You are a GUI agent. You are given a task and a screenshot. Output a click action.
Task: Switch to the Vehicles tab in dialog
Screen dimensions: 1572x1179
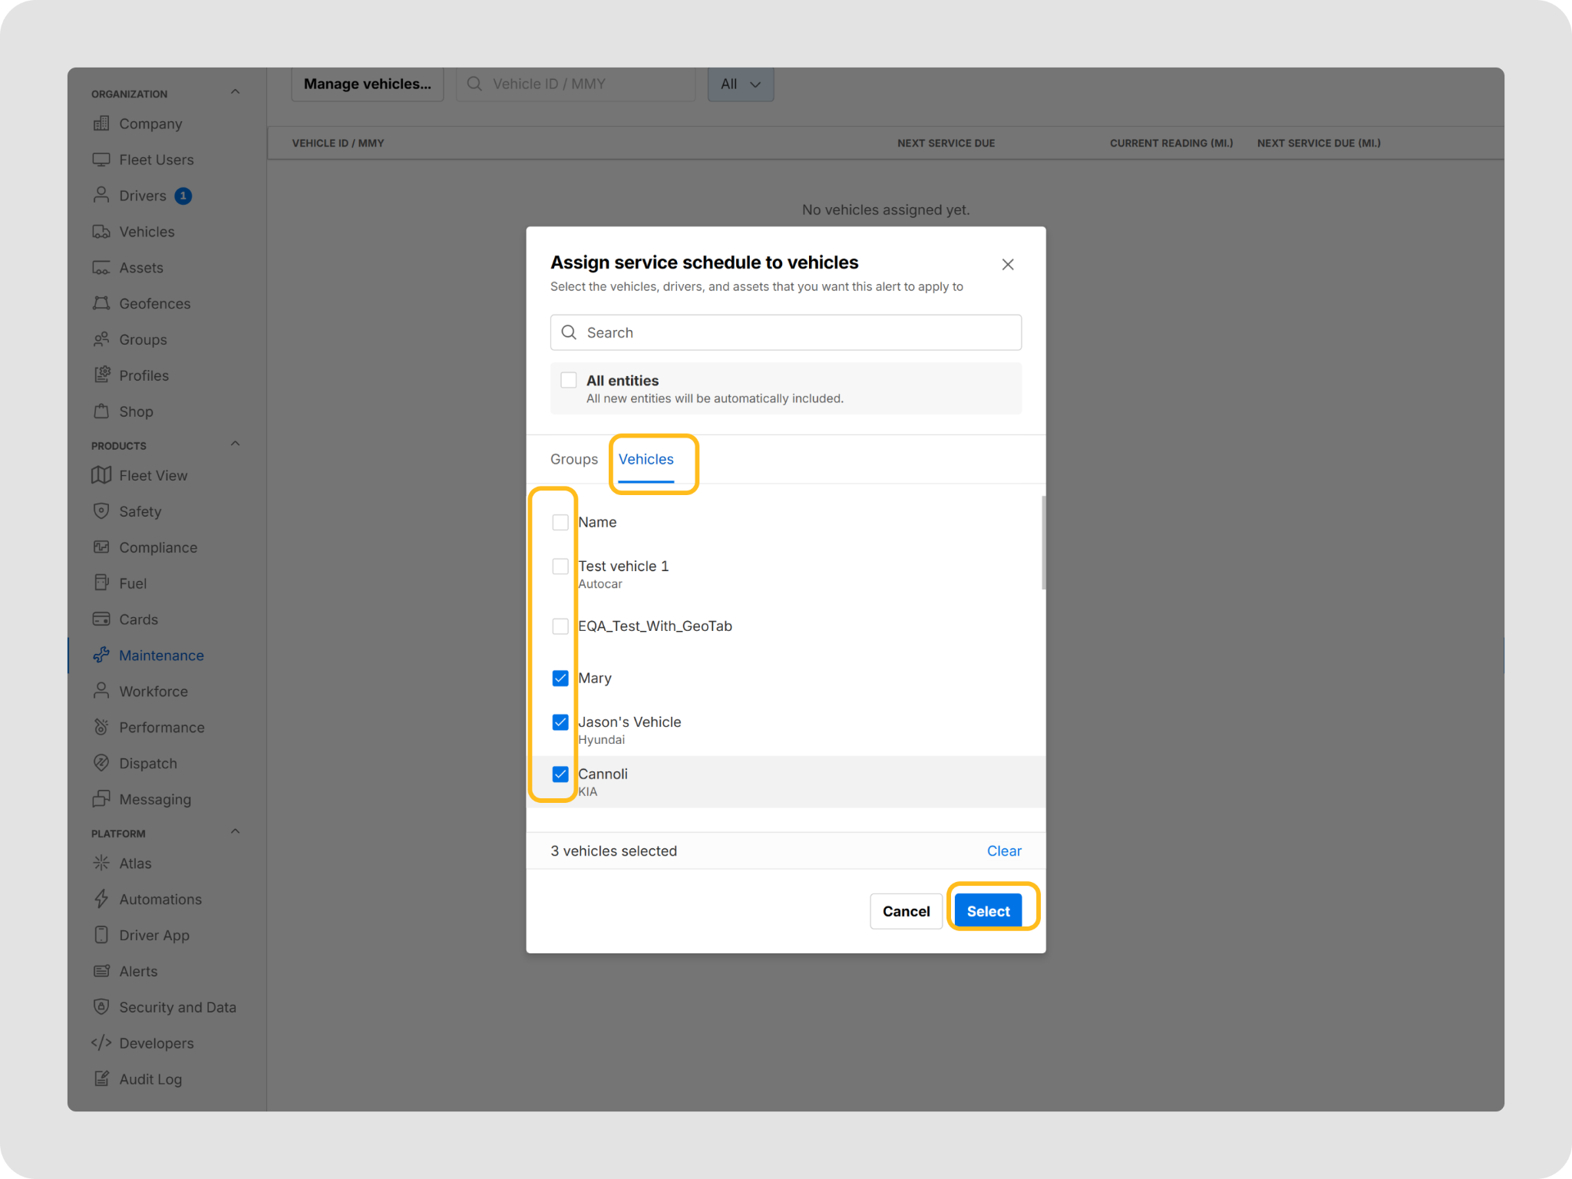point(646,459)
